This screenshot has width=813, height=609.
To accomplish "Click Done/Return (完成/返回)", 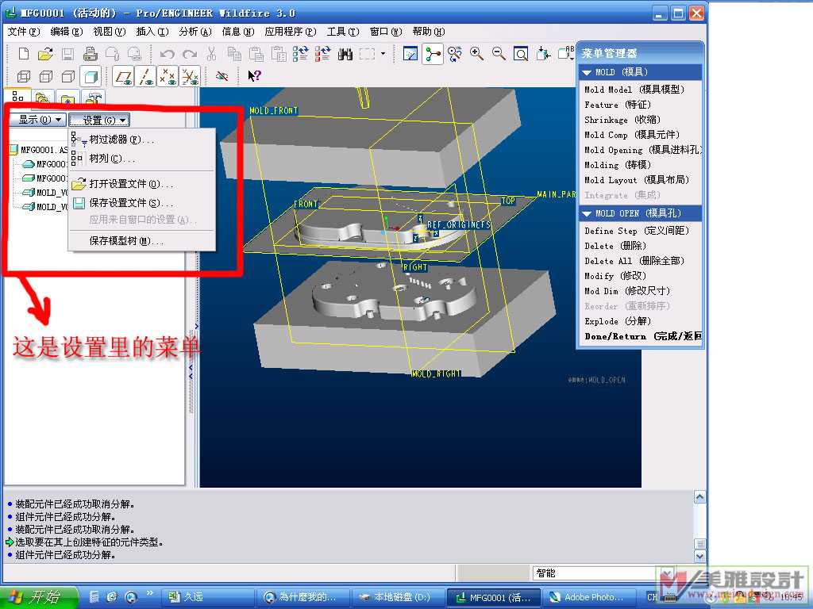I will (643, 336).
